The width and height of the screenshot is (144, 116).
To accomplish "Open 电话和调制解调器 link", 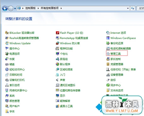I will 121,48.
